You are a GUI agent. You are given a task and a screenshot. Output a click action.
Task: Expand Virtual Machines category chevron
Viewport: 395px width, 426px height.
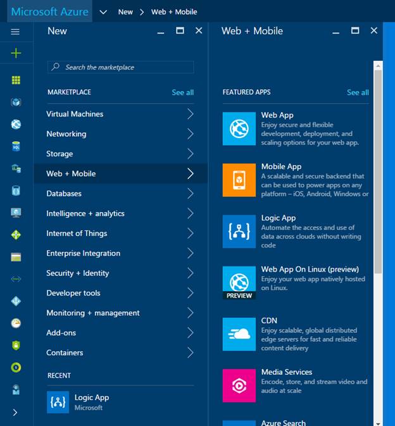click(x=191, y=114)
